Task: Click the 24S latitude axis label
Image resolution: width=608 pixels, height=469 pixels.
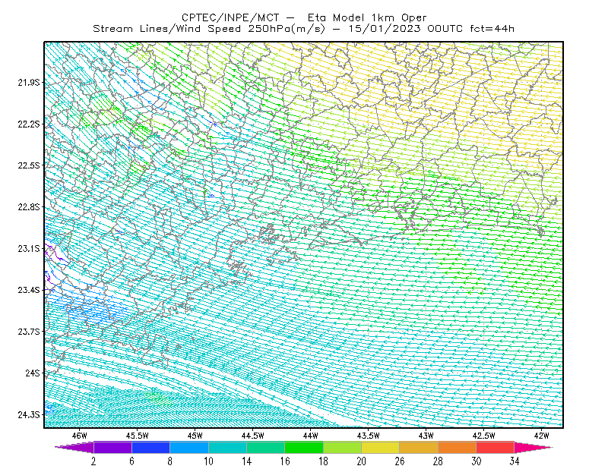Action: pyautogui.click(x=33, y=373)
